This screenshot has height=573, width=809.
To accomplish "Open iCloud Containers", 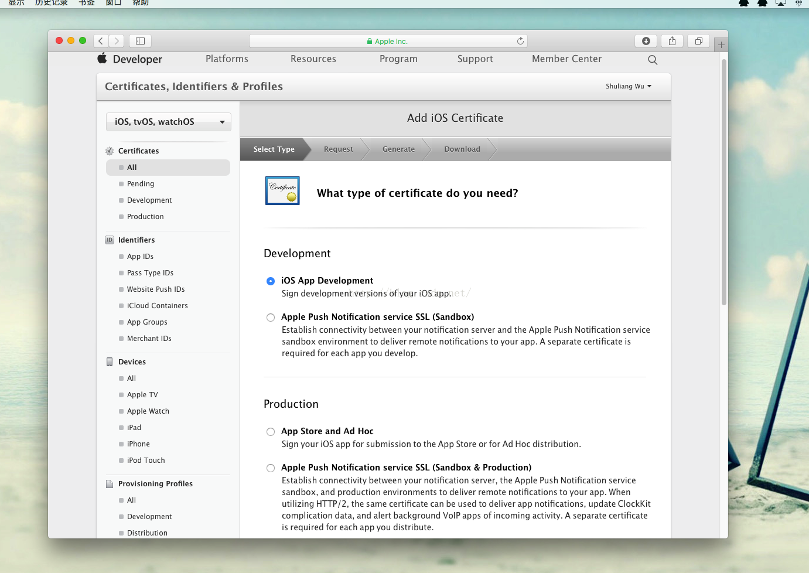I will pos(158,306).
